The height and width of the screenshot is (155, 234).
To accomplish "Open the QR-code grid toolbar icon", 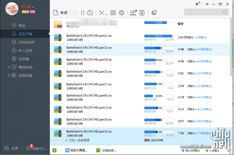I will click(113, 13).
